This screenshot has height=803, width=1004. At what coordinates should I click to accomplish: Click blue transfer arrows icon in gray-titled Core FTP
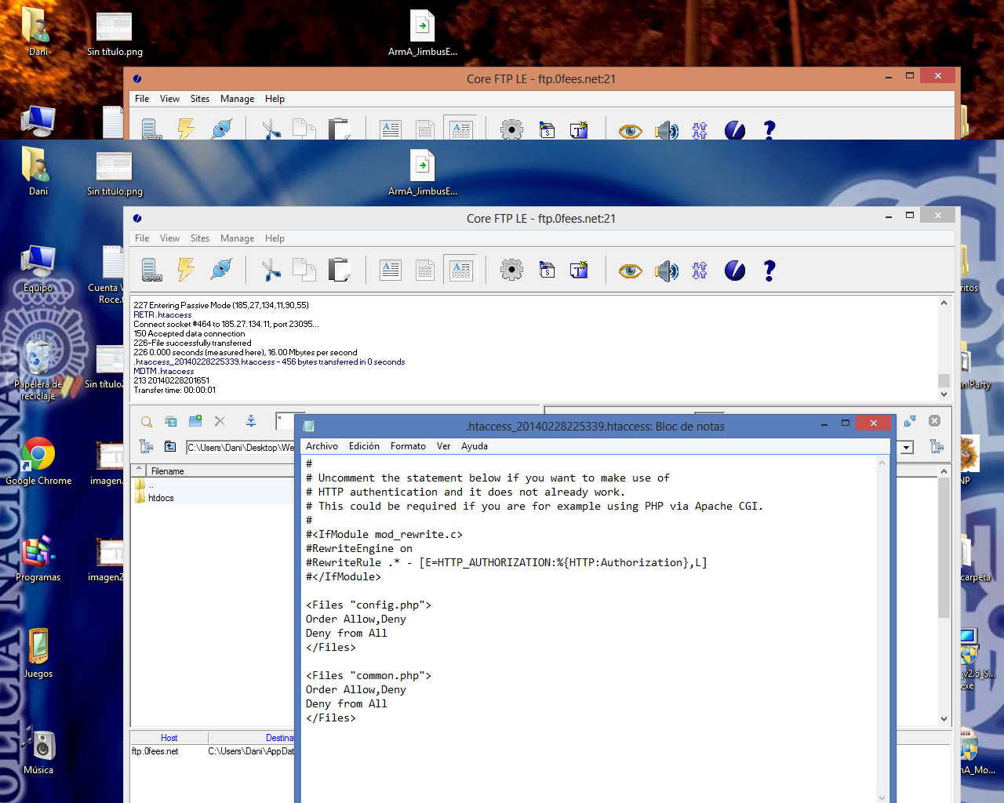[700, 271]
